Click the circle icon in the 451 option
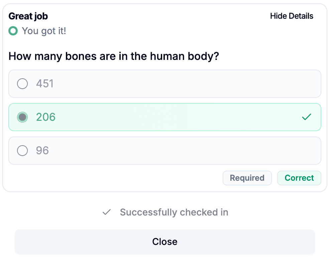This screenshot has height=257, width=331. point(22,84)
